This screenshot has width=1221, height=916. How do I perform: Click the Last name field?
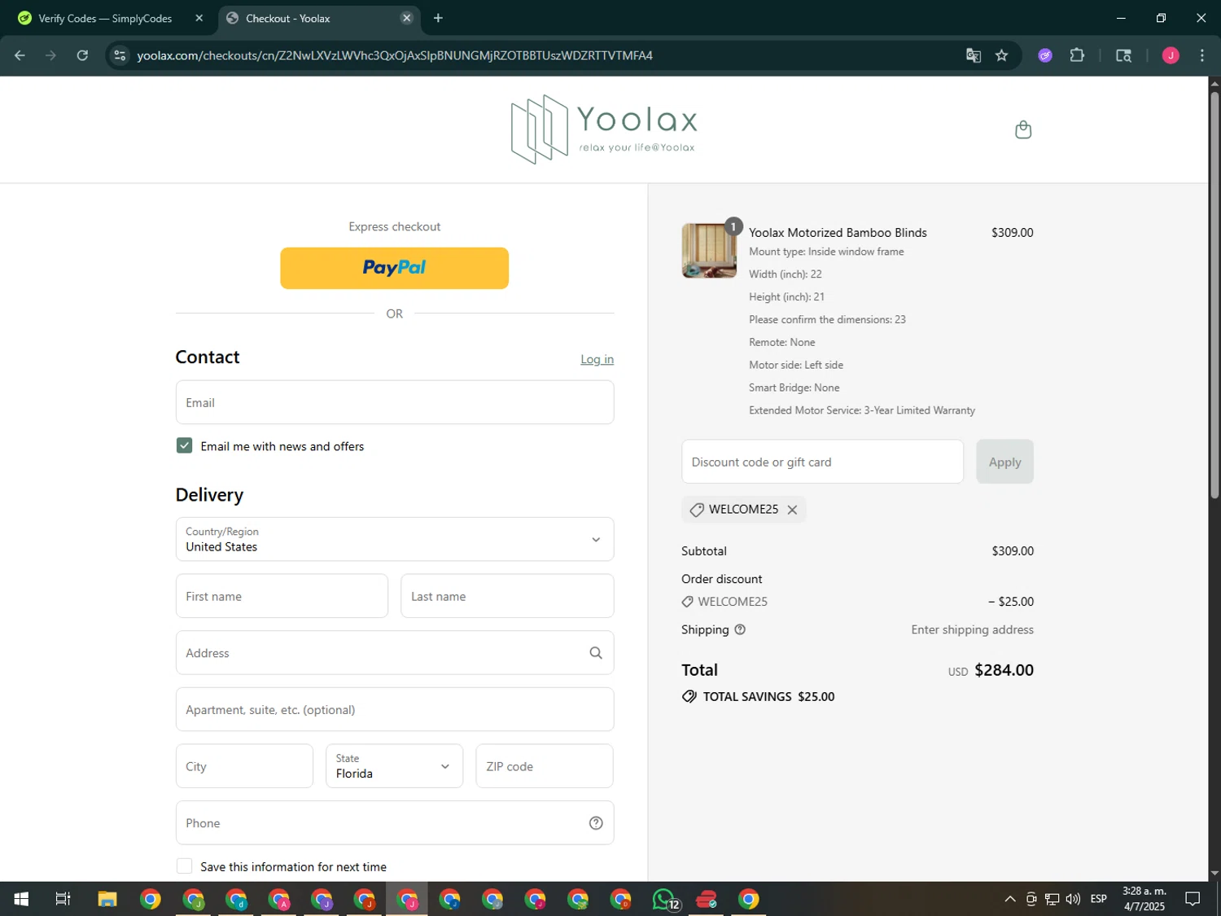[507, 596]
